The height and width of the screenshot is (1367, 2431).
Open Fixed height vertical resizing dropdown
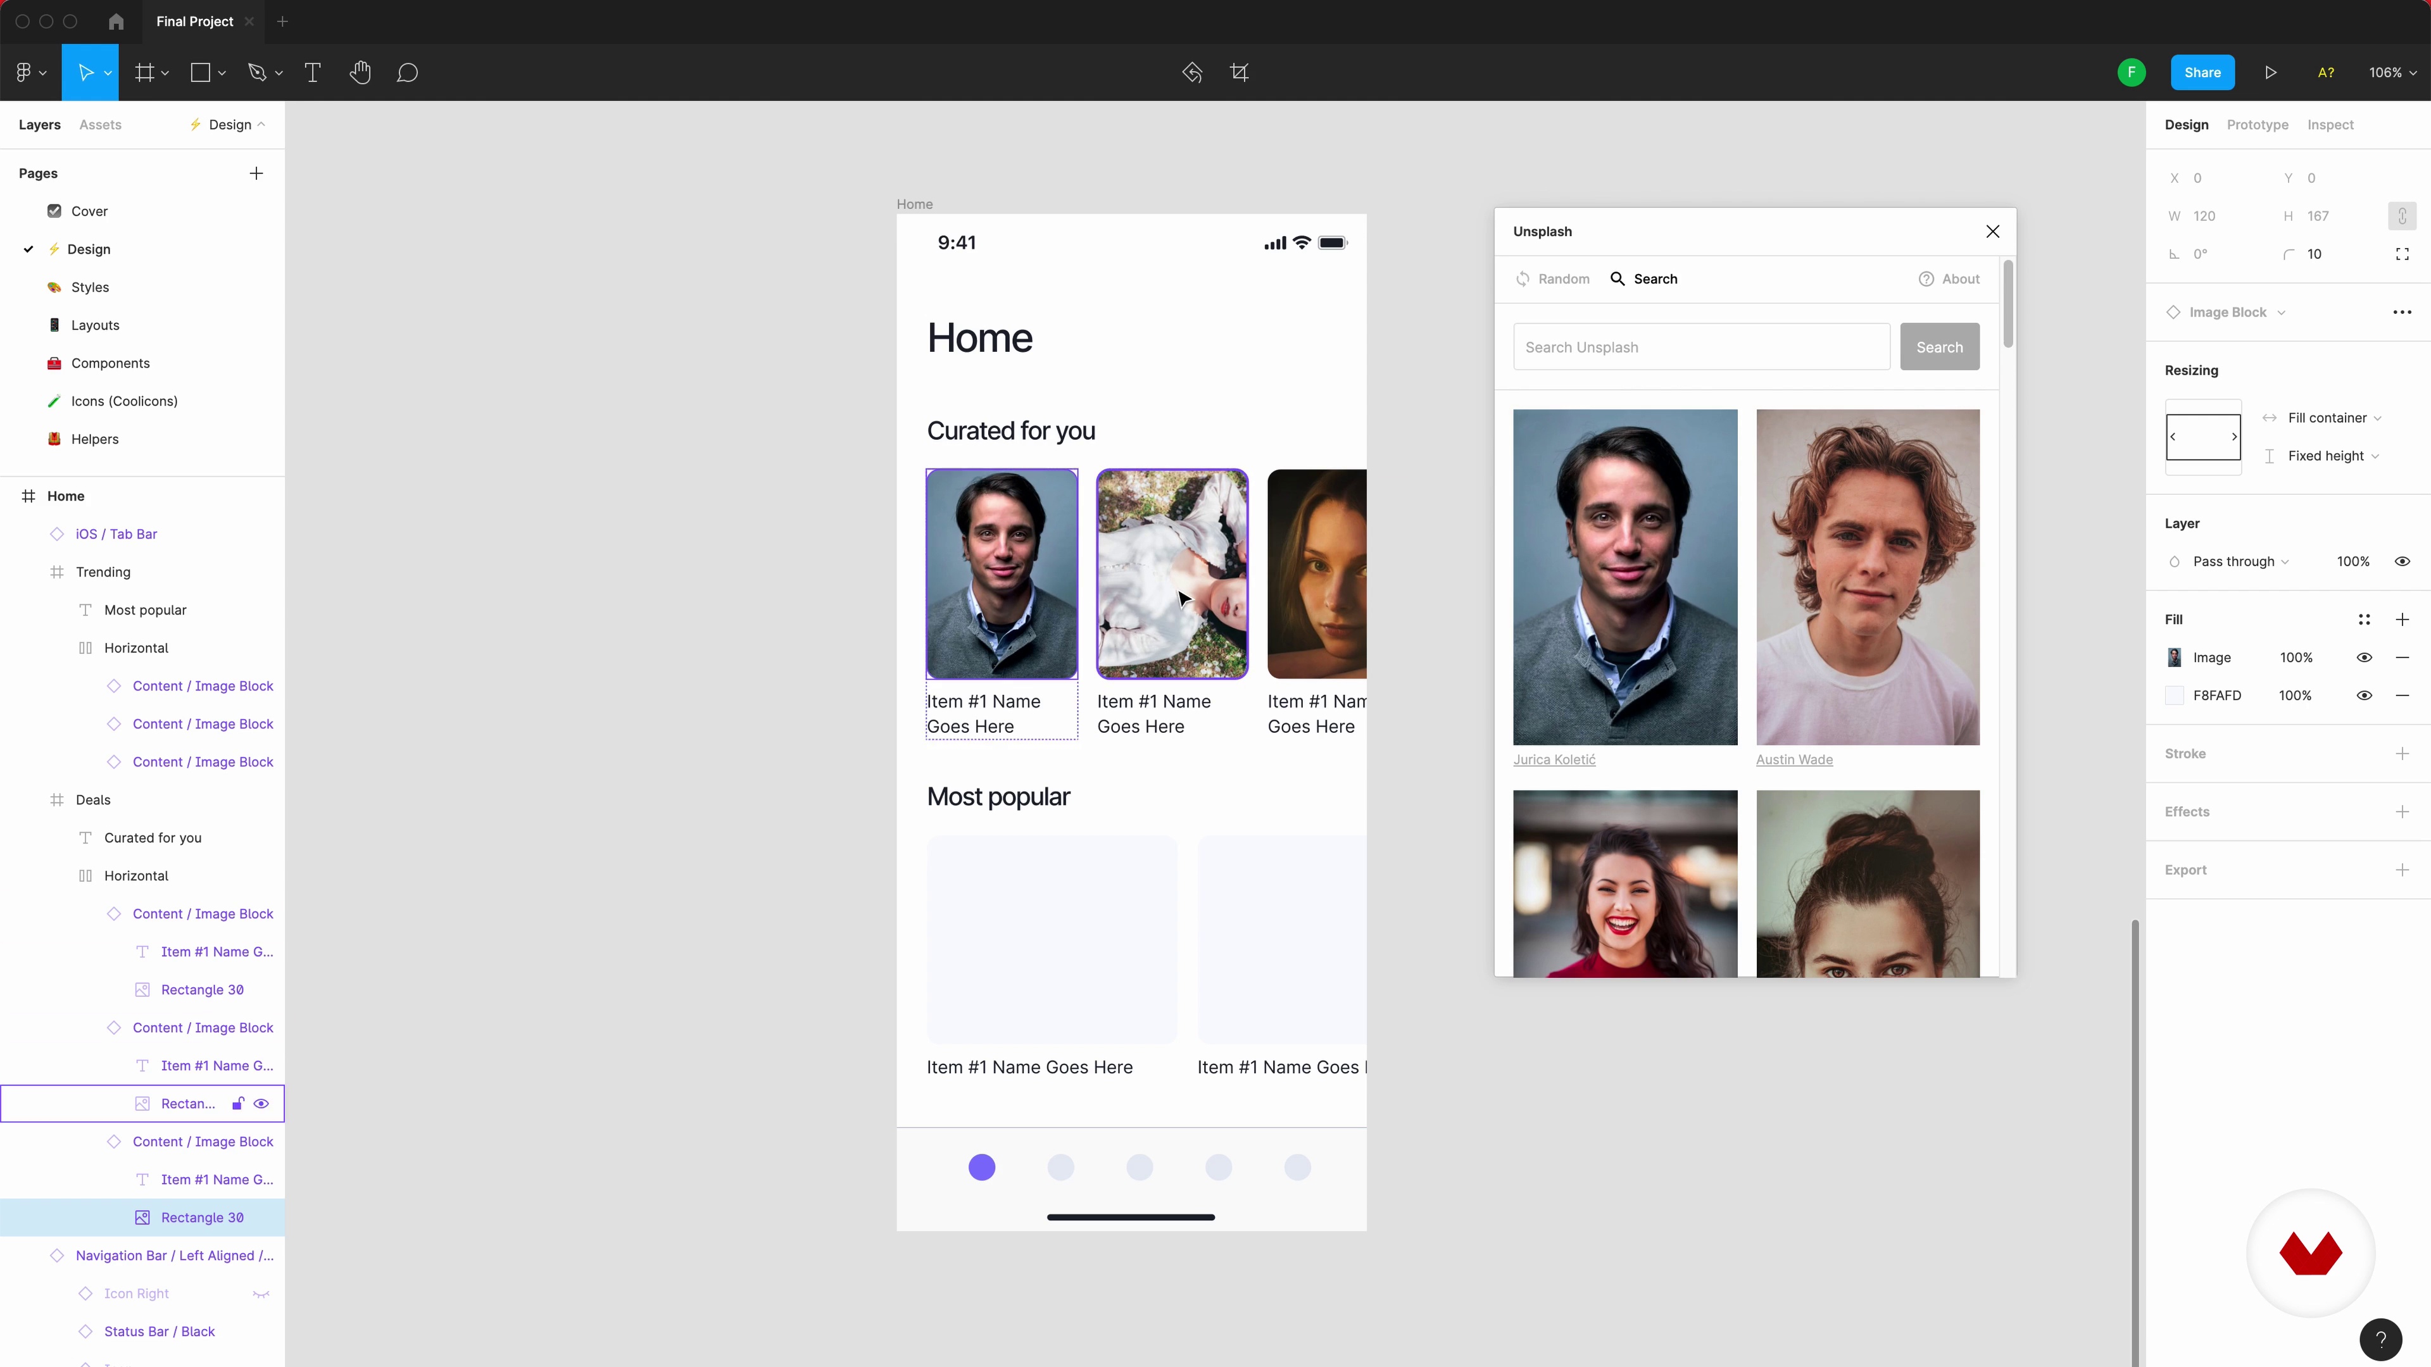[2334, 456]
